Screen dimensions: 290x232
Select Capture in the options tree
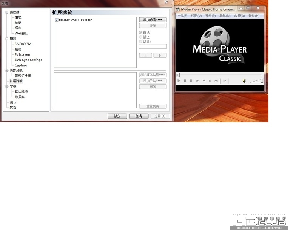pos(21,65)
